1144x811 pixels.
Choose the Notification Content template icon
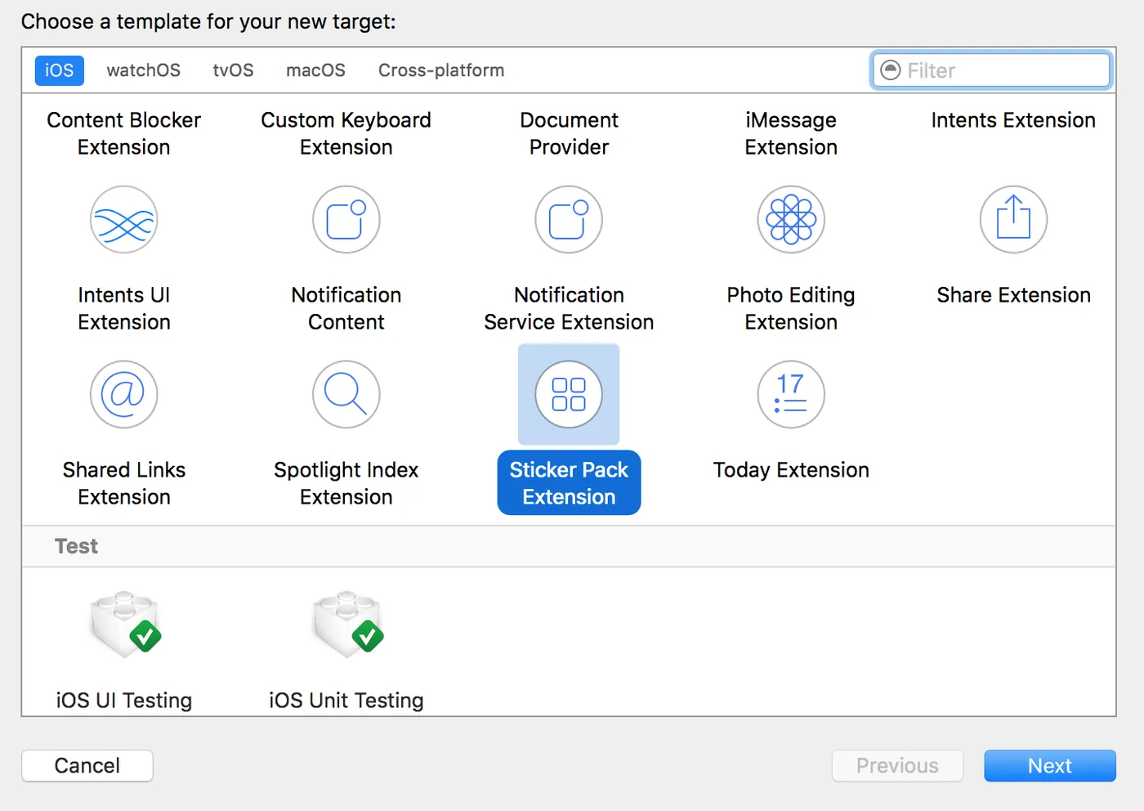pyautogui.click(x=346, y=220)
